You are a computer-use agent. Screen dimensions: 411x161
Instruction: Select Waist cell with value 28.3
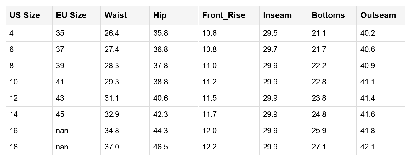coord(112,66)
